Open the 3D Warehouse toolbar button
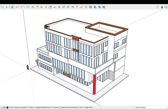 (x=91, y=7)
